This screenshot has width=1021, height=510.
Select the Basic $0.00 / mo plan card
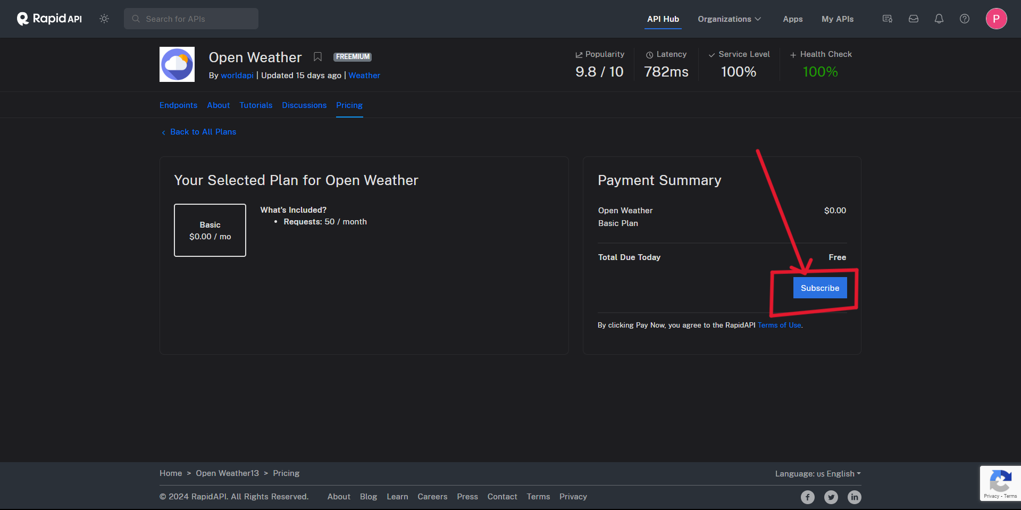210,230
